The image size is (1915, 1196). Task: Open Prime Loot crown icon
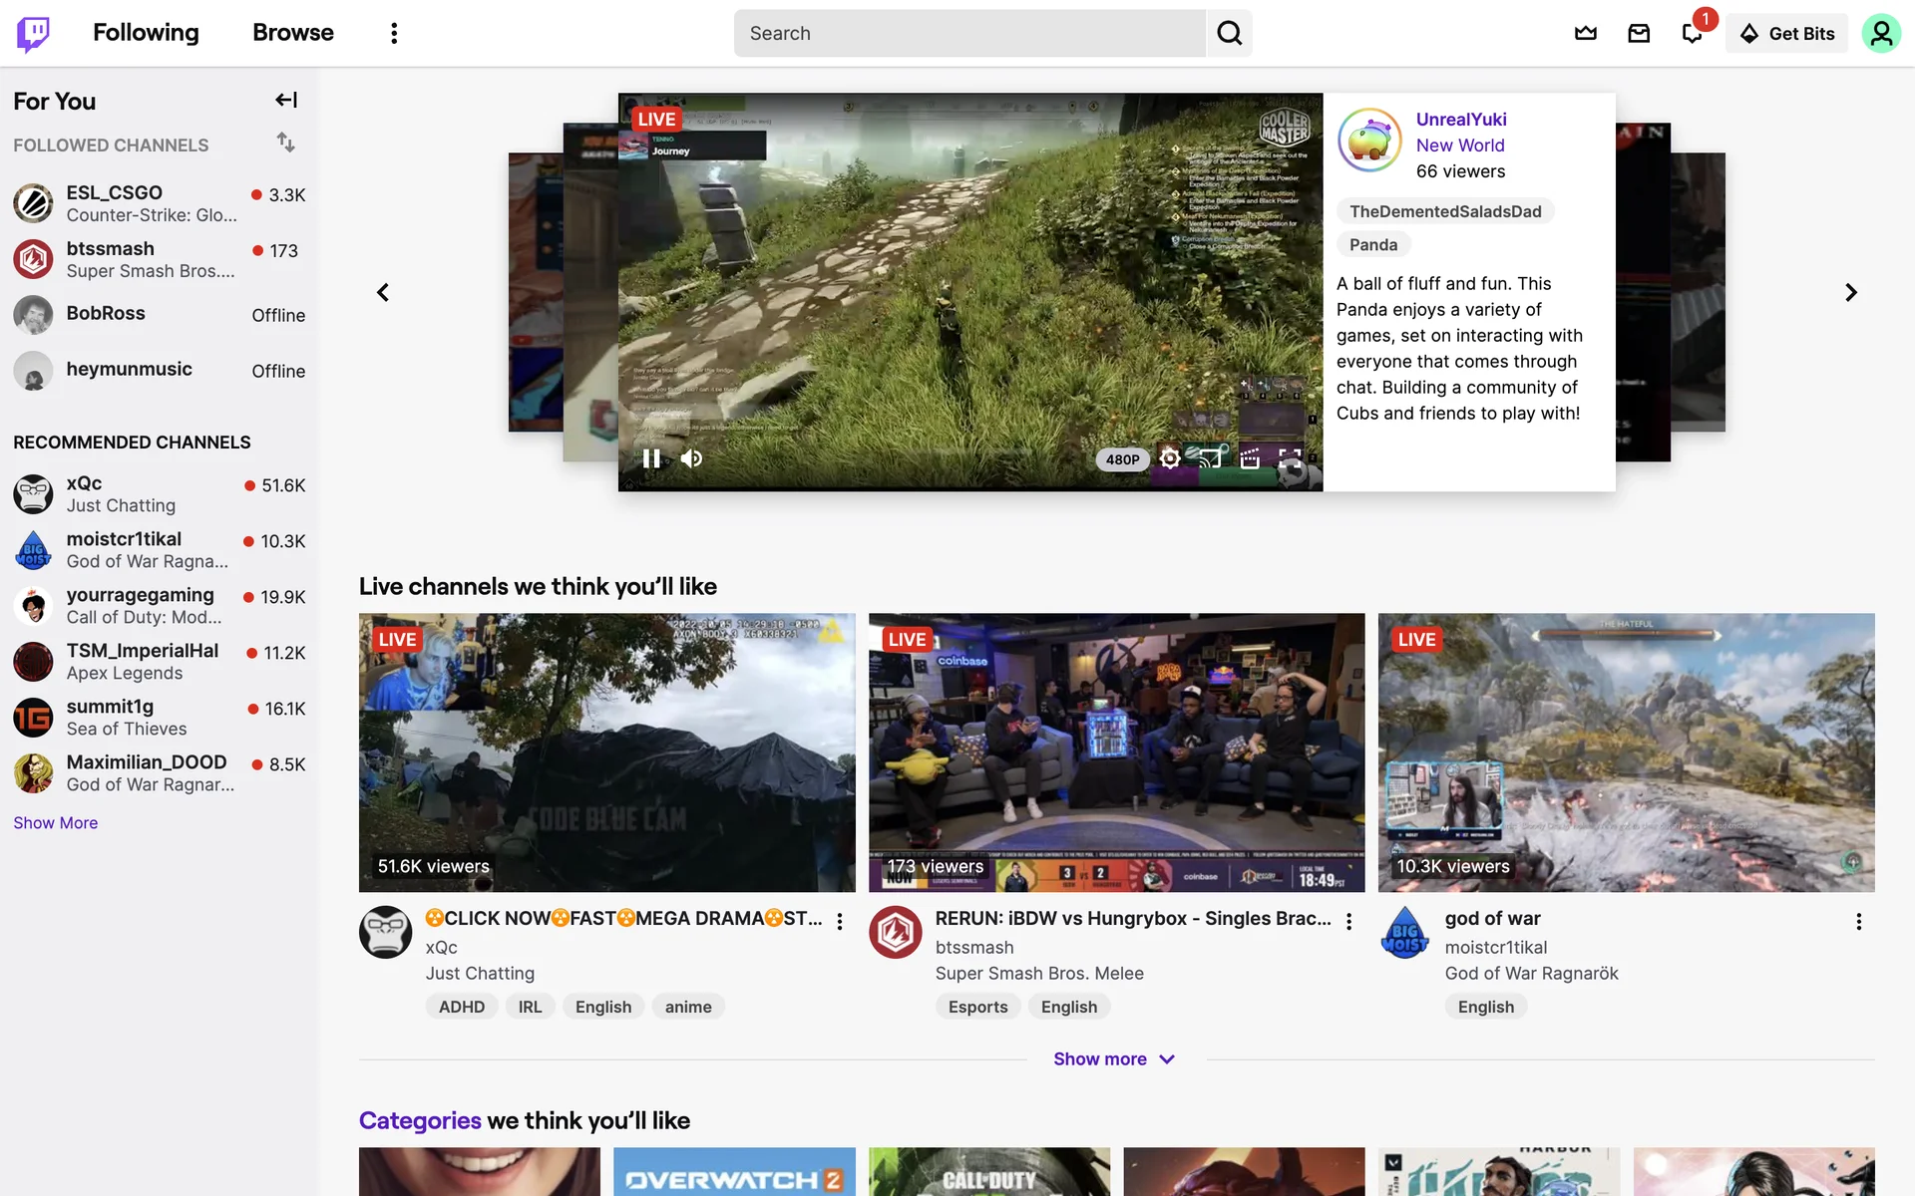(1585, 34)
